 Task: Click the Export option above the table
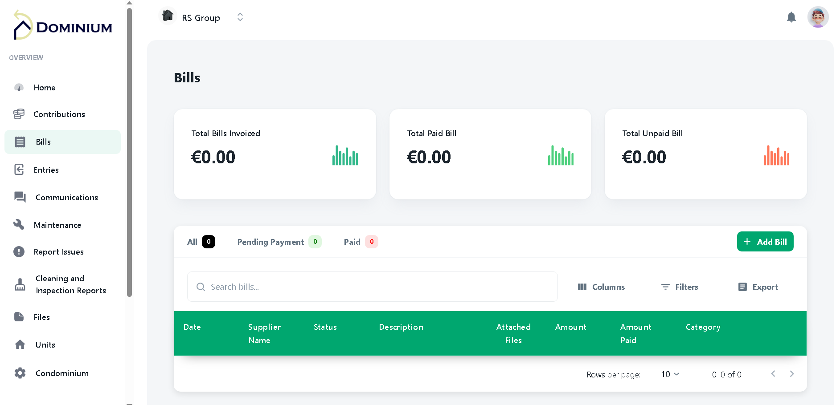(x=758, y=287)
